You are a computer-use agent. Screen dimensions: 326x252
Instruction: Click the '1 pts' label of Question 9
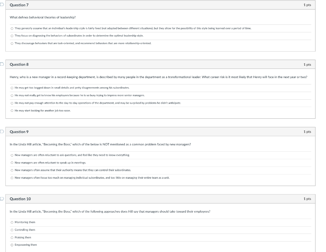click(307, 132)
